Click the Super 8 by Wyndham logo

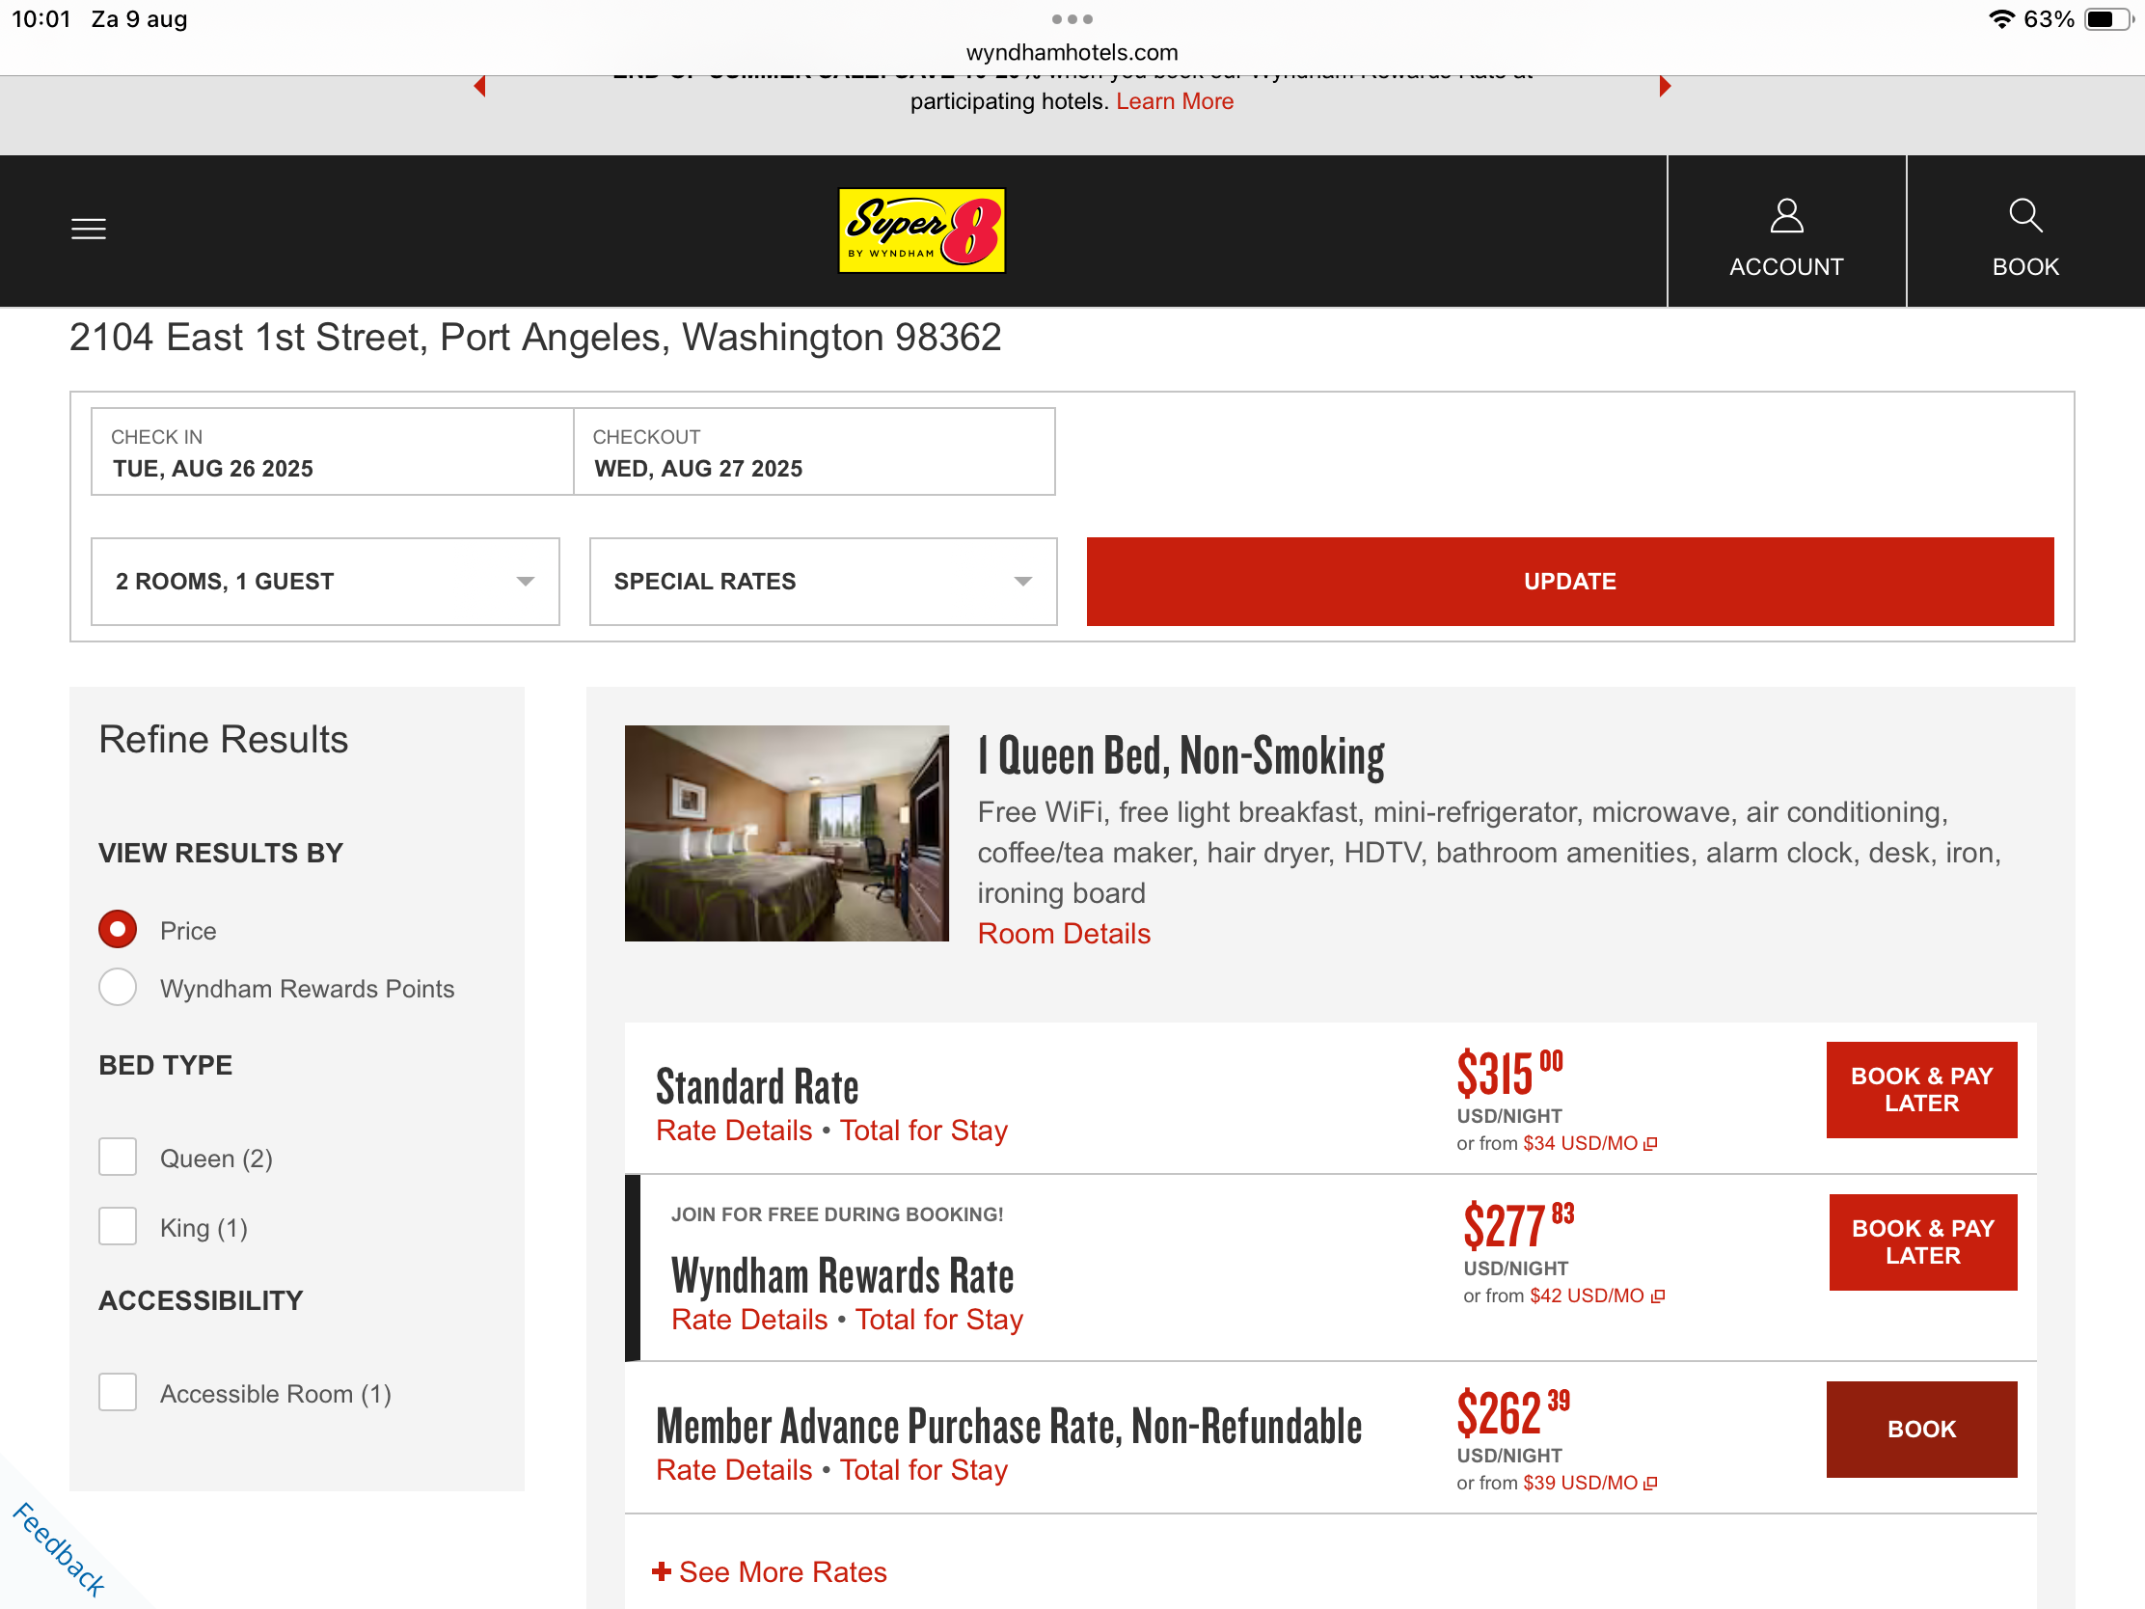[920, 231]
